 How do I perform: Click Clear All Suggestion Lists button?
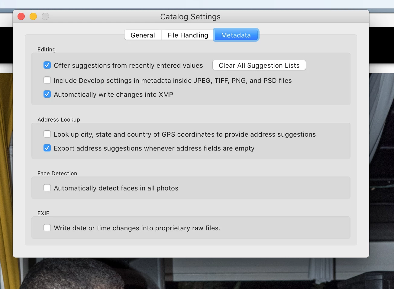(x=259, y=65)
